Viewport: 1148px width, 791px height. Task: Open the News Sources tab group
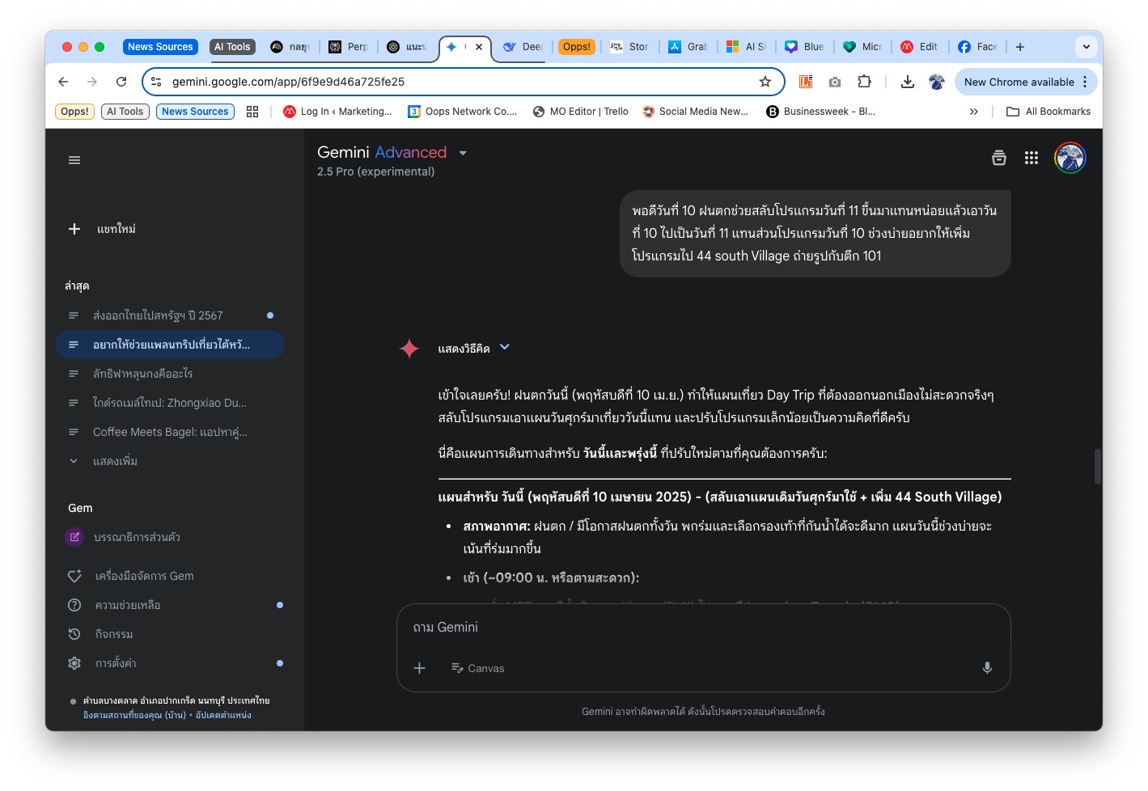click(160, 47)
